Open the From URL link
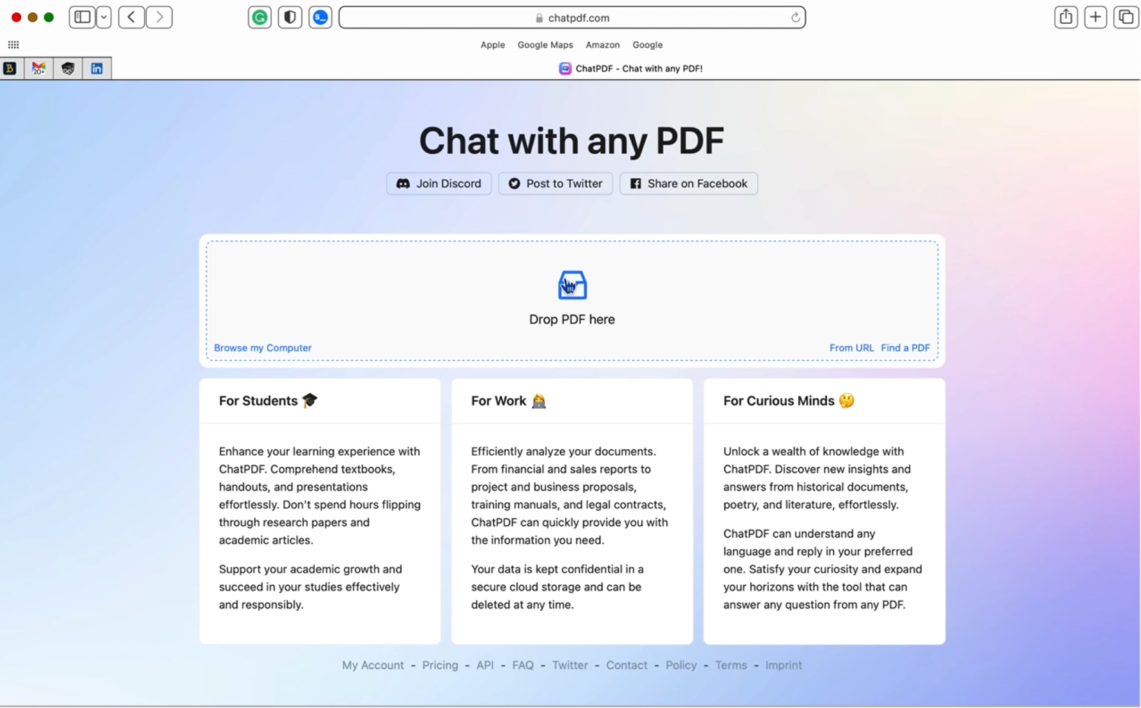The width and height of the screenshot is (1141, 708). [x=851, y=348]
